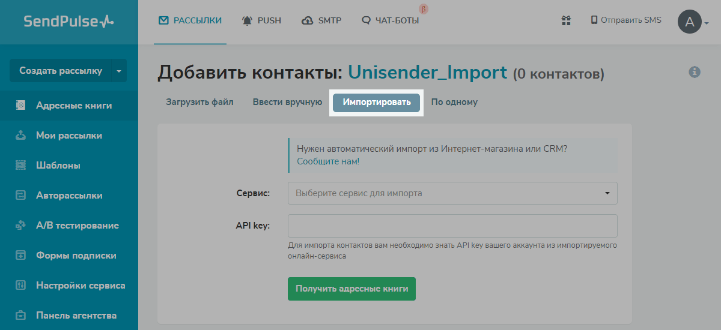This screenshot has width=721, height=330.
Task: Open Мои рассылки in sidebar
Action: point(69,136)
